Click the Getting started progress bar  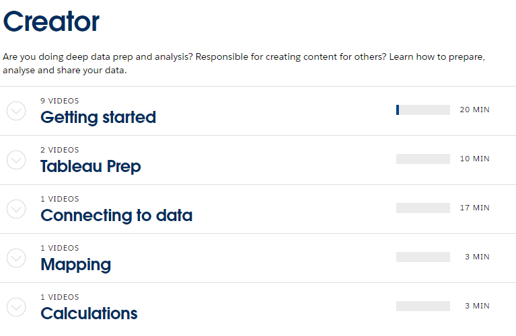(423, 110)
